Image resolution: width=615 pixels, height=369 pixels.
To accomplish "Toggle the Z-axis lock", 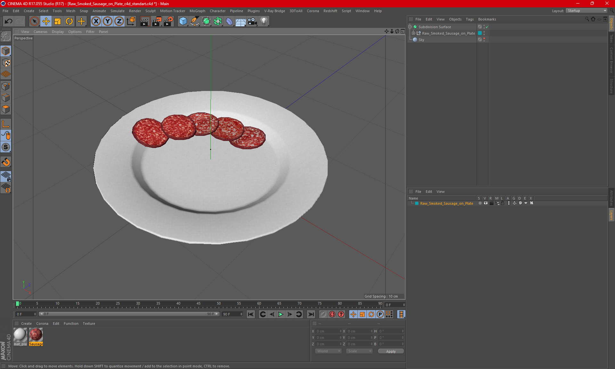I will [119, 21].
